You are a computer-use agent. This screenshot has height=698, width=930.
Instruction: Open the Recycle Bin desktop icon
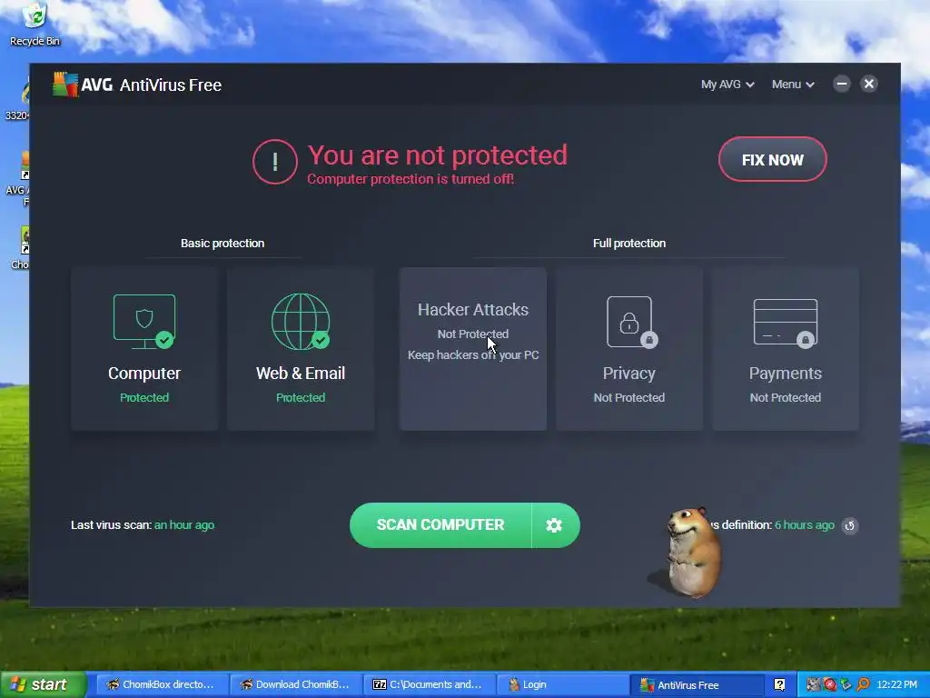[x=35, y=25]
